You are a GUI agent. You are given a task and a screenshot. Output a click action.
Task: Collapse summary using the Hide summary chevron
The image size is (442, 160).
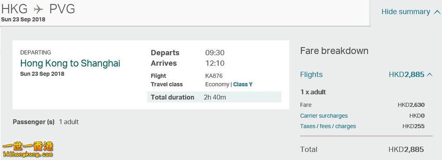(437, 12)
